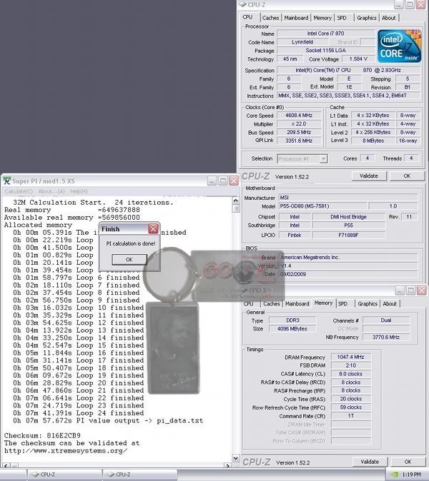Open the Help(H) menu in Super PI

[x=79, y=191]
